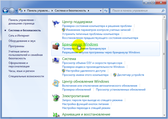
Task: Open the recent pages dropdown arrow
Action: pos(16,11)
